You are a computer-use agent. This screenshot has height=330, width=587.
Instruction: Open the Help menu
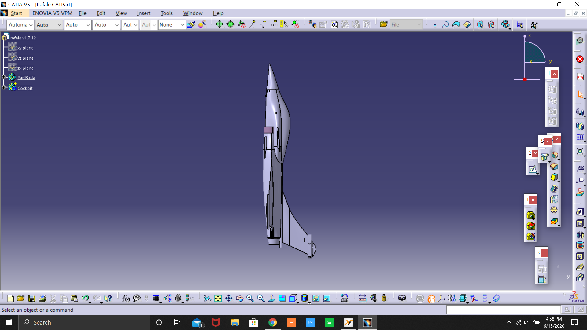pos(218,13)
